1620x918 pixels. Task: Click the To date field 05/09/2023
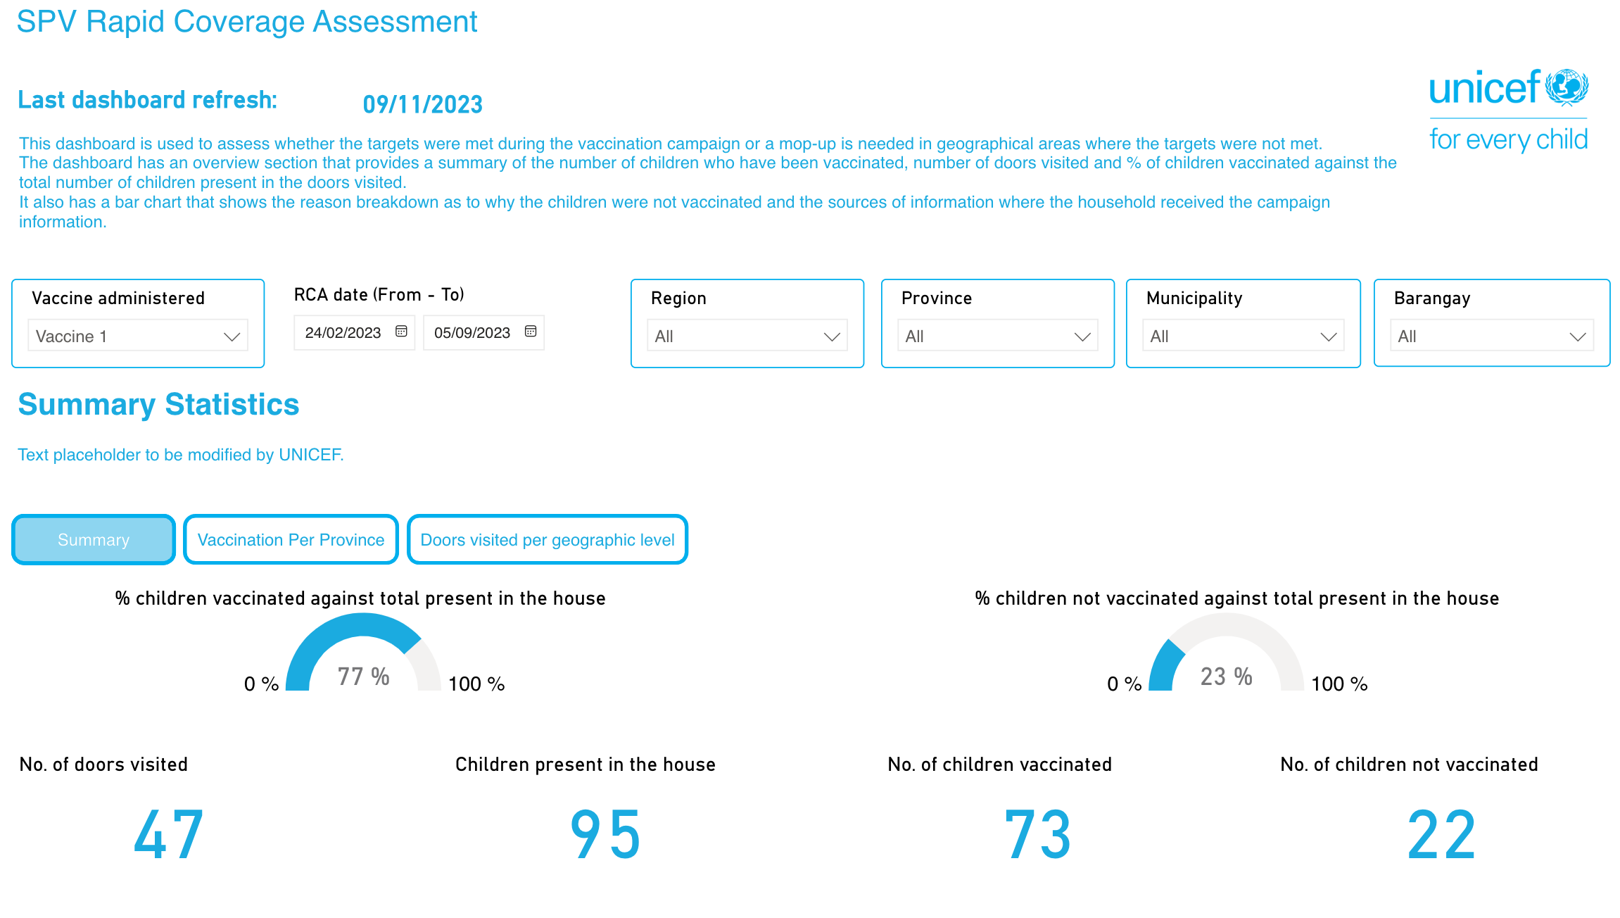[x=483, y=332]
